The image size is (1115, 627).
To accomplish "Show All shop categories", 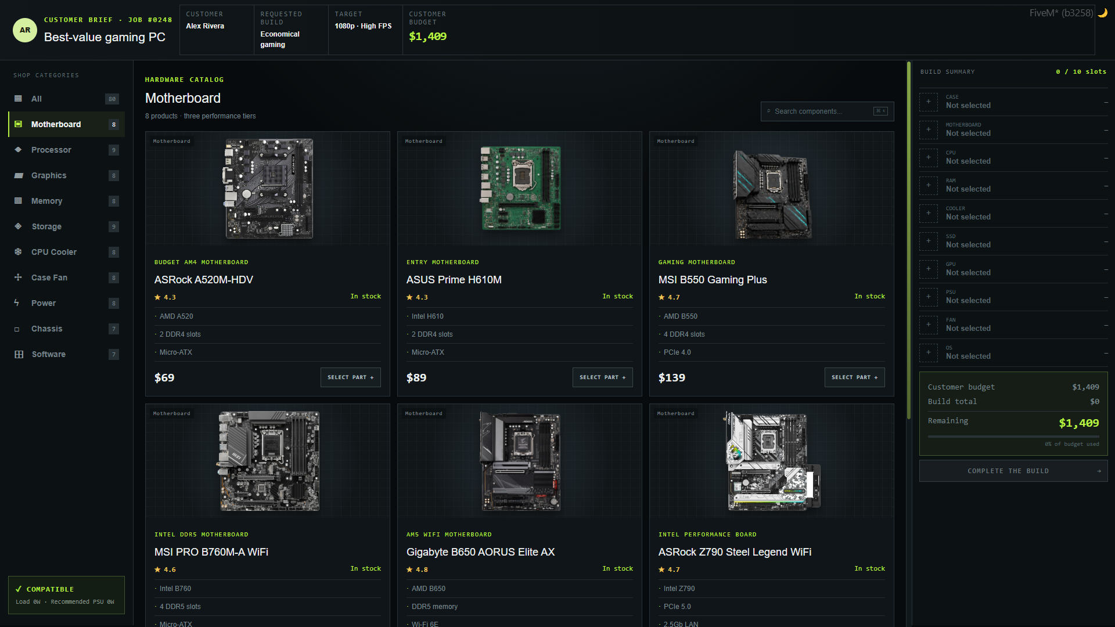I will [x=66, y=99].
